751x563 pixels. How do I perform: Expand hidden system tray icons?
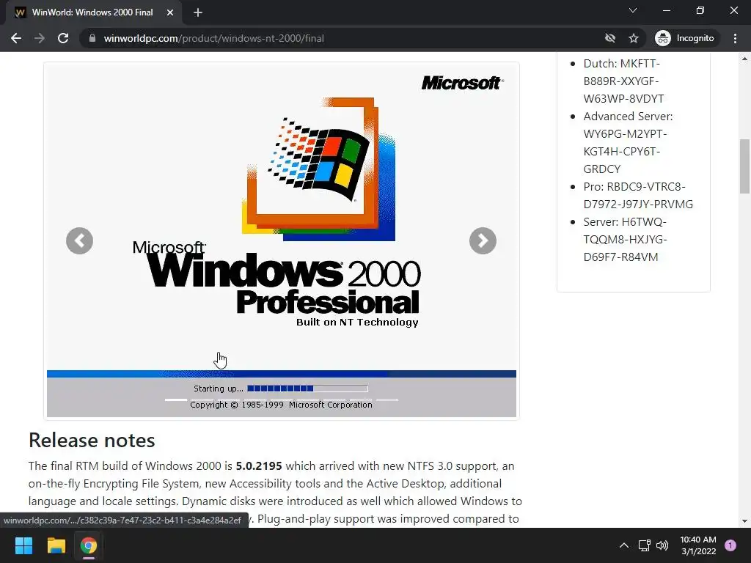623,545
